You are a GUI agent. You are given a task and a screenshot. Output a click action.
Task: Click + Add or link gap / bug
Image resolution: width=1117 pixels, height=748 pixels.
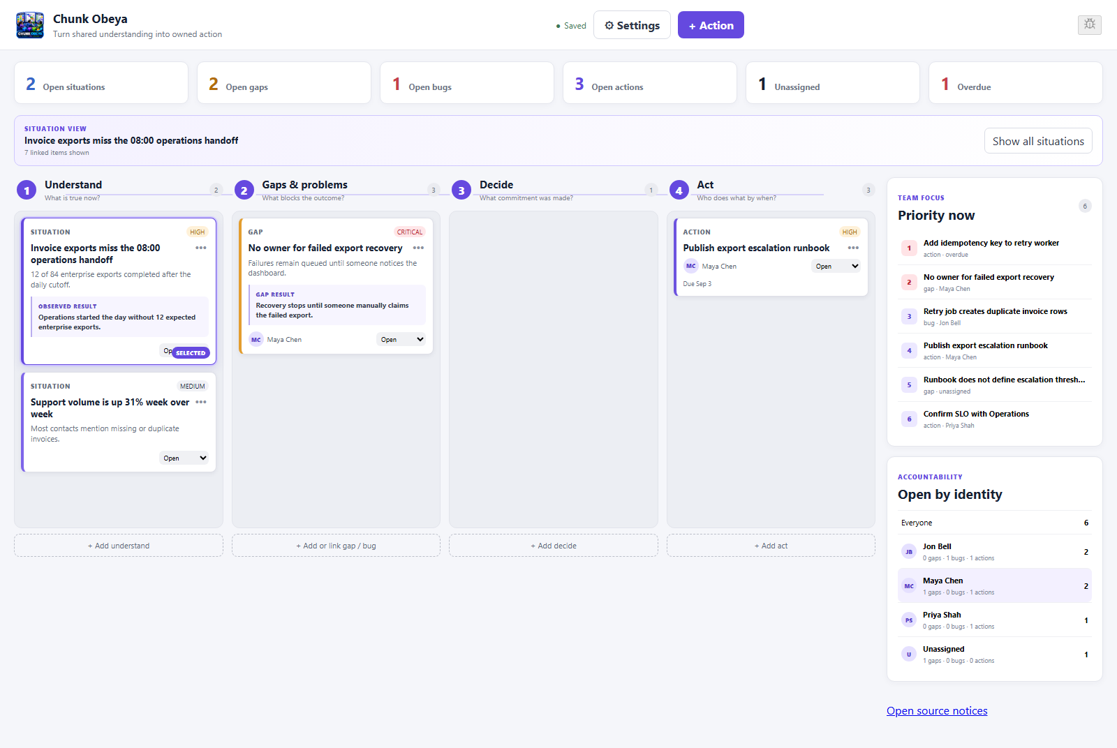[x=336, y=546]
